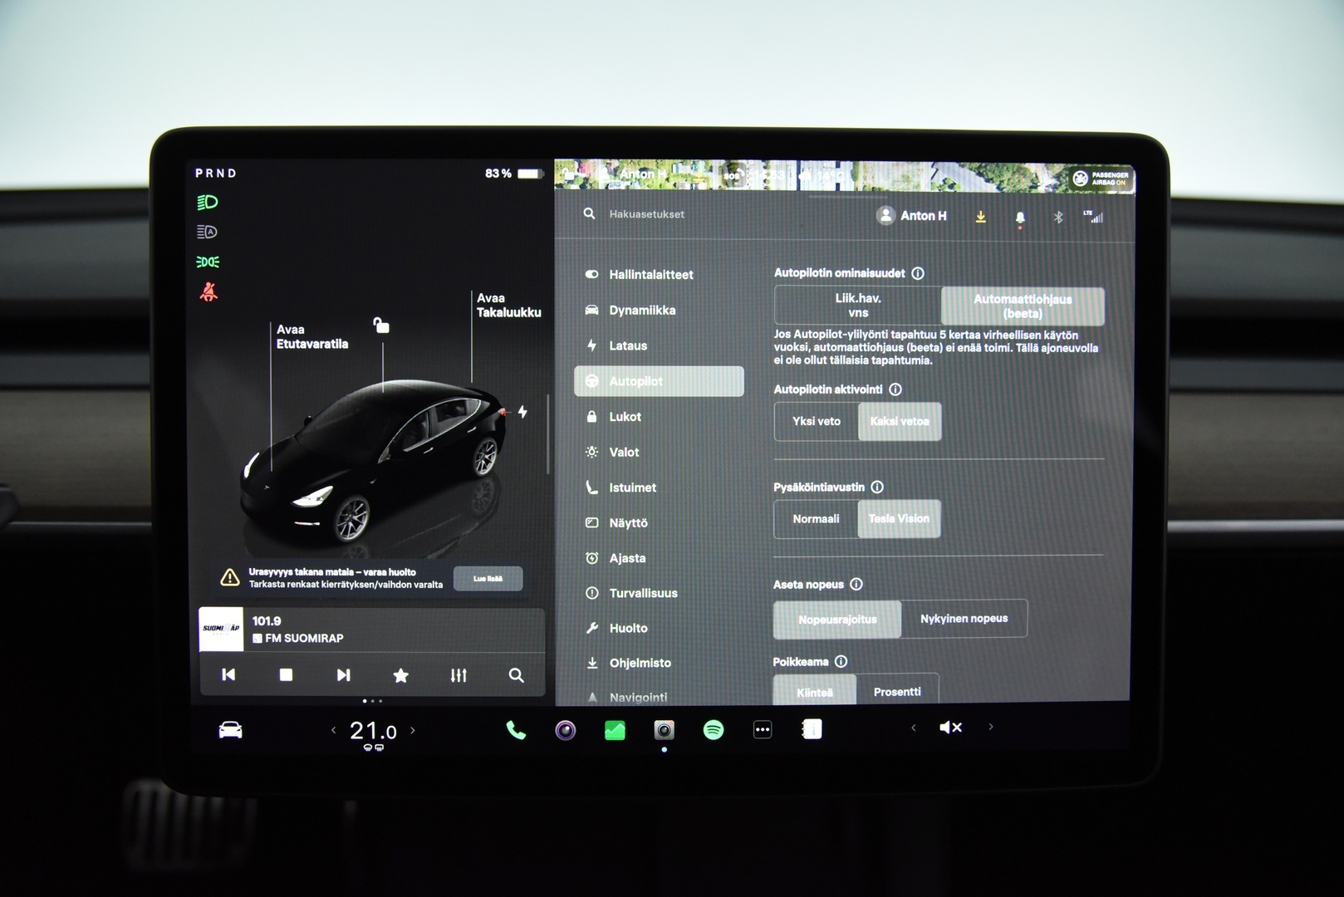The width and height of the screenshot is (1344, 897).
Task: Expand climate controls with the left chevron
Action: click(331, 729)
